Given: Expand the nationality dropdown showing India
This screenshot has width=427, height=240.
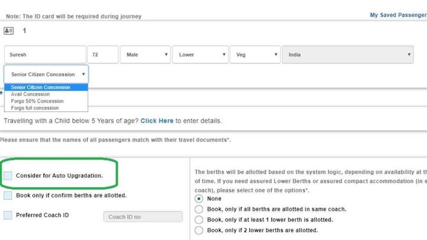Looking at the screenshot, I should point(348,55).
